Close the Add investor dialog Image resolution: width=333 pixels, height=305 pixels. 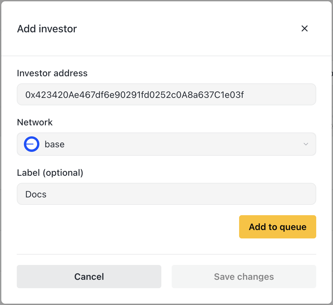[304, 28]
